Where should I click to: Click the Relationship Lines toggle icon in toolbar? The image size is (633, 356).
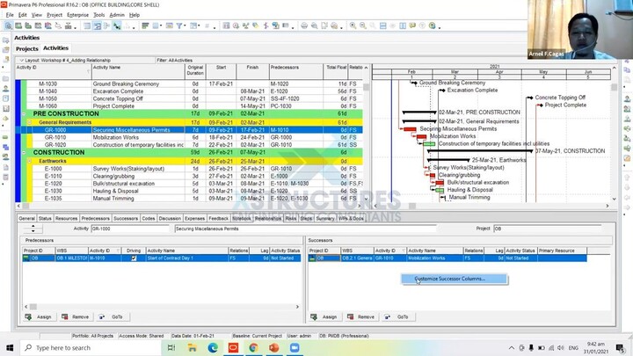(x=117, y=25)
